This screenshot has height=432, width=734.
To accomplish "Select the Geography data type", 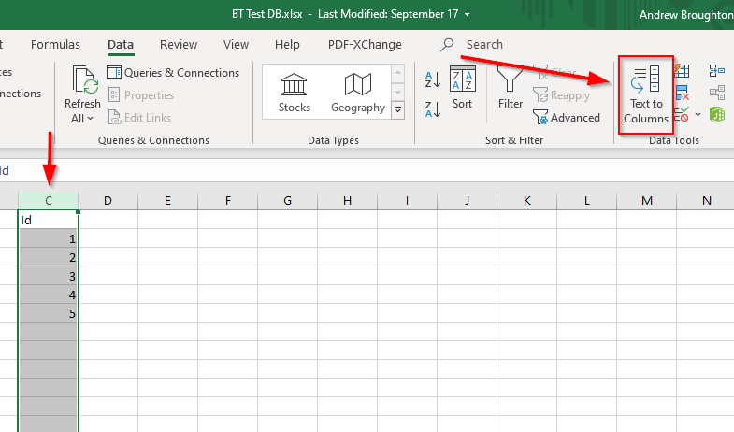I will point(358,93).
